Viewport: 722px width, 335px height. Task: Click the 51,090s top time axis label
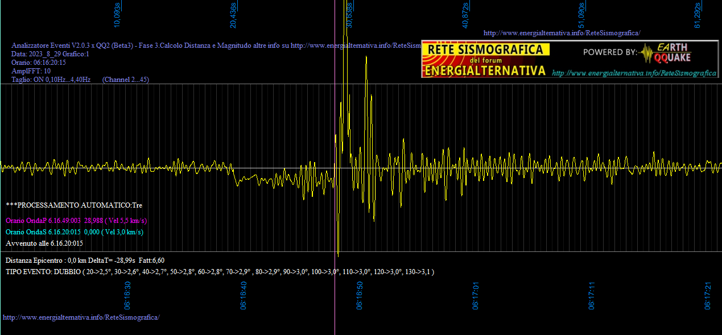click(x=581, y=15)
